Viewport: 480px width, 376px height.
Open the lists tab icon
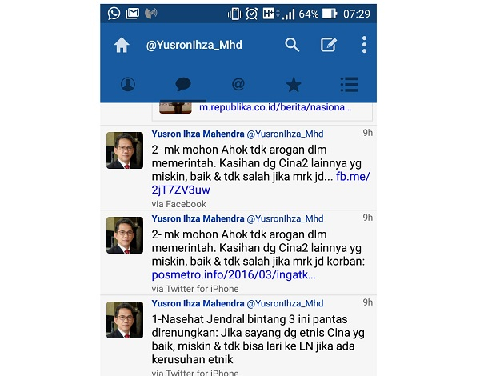coord(349,85)
